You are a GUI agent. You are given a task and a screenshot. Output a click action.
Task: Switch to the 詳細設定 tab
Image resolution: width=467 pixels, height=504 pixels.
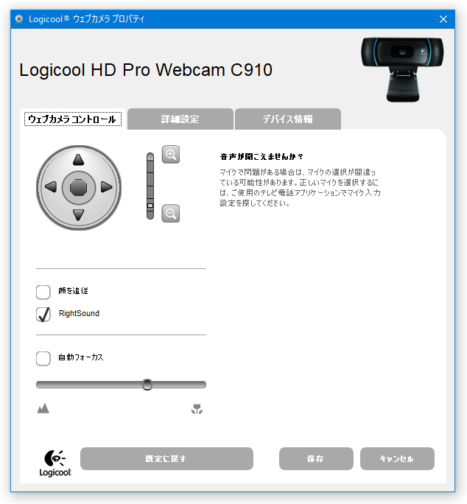180,119
